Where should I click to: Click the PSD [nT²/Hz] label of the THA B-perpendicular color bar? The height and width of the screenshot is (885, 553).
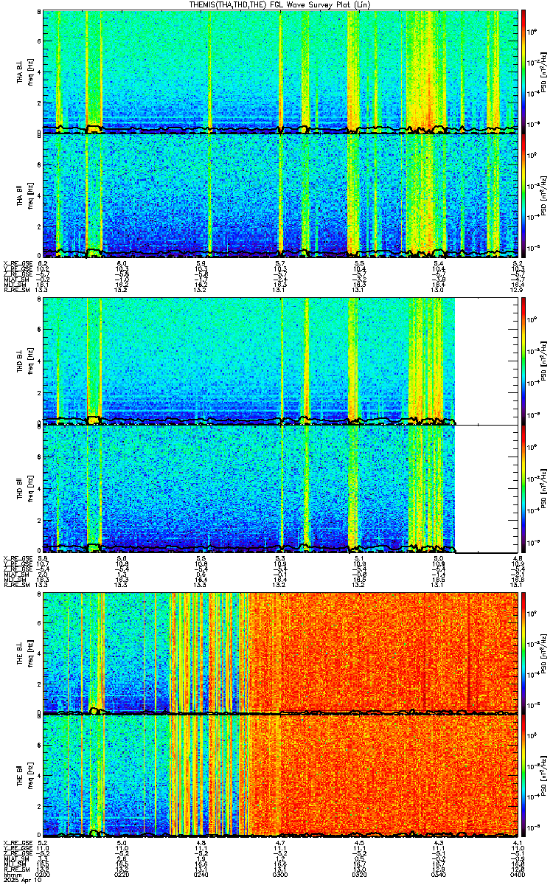pyautogui.click(x=544, y=72)
